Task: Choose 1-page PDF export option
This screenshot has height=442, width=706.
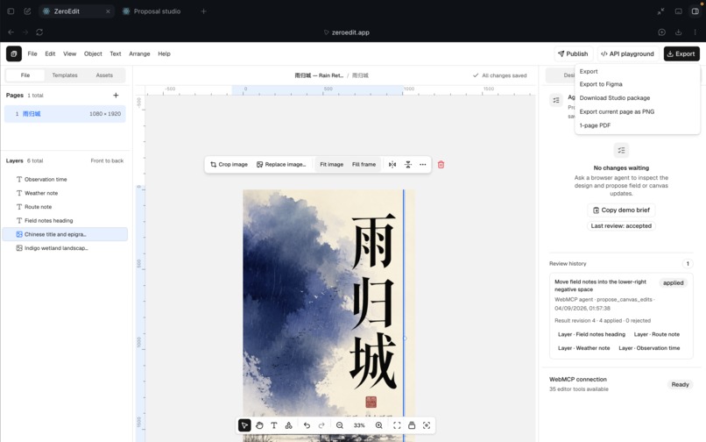Action: 637,125
